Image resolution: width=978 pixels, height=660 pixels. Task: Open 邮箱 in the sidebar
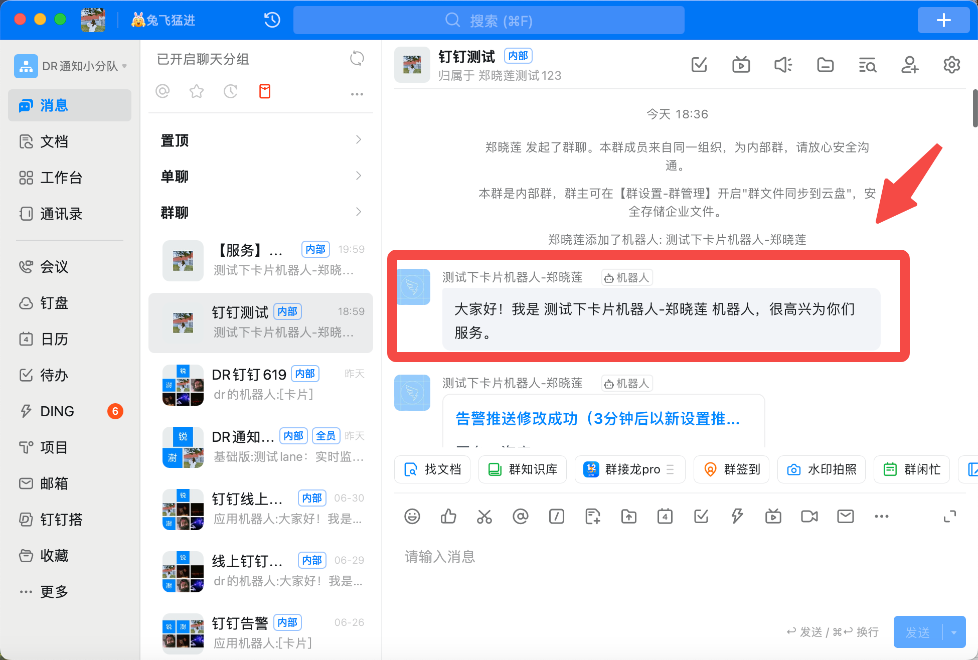click(x=70, y=483)
